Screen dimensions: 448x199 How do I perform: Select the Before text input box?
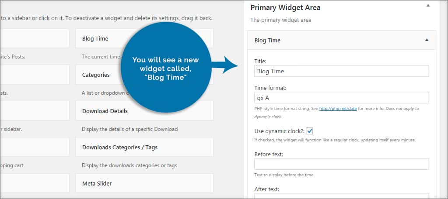click(341, 164)
